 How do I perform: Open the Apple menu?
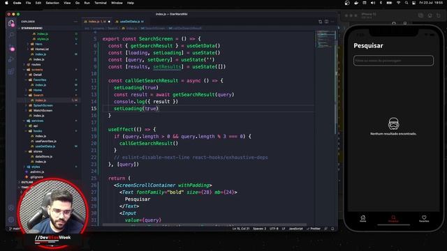[x=6, y=3]
